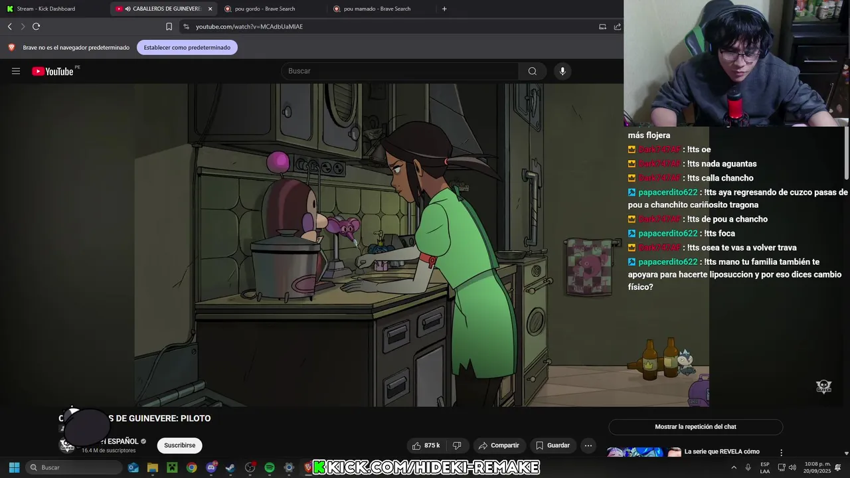This screenshot has height=478, width=850.
Task: Open notifications bell in system tray
Action: click(x=838, y=467)
